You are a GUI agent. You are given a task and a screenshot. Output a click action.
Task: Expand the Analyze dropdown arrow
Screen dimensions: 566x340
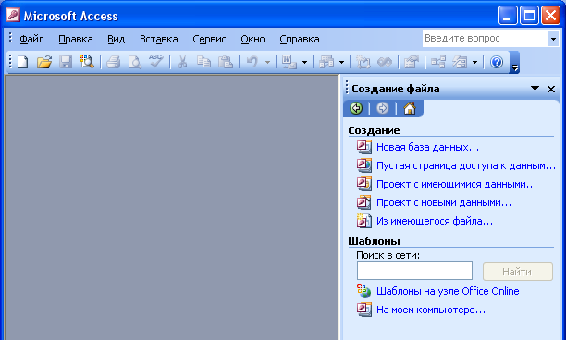coord(341,63)
